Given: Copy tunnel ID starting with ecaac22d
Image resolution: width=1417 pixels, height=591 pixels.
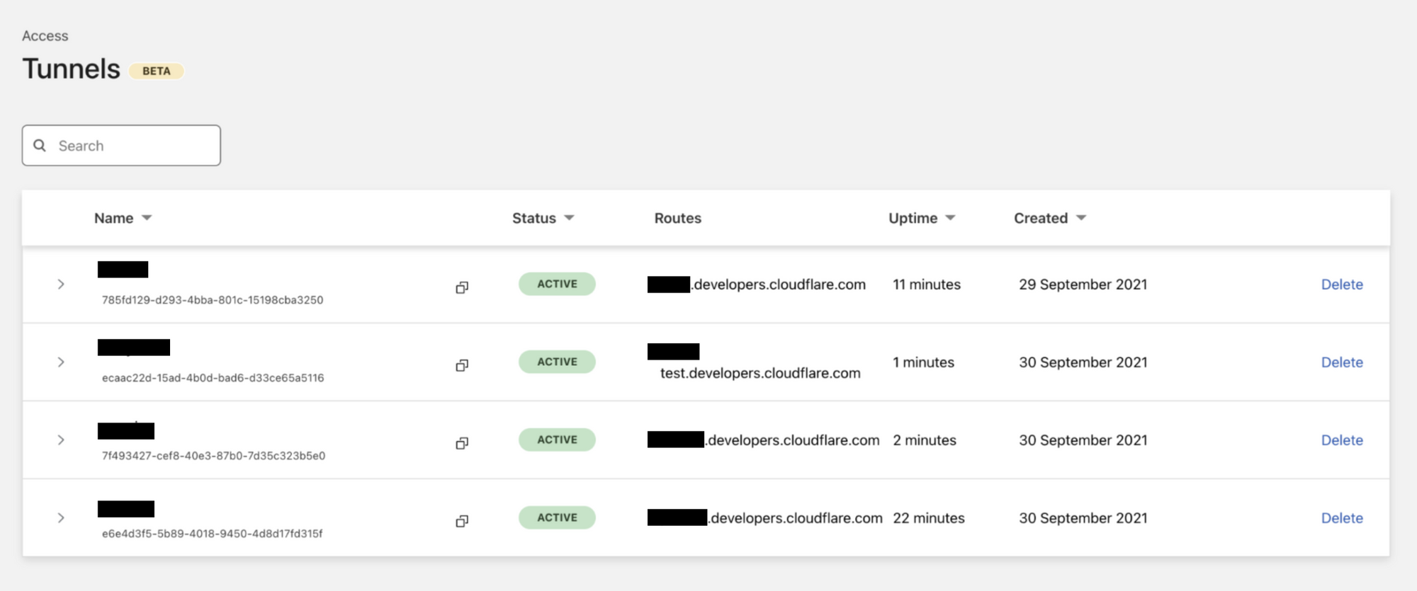Looking at the screenshot, I should coord(462,365).
